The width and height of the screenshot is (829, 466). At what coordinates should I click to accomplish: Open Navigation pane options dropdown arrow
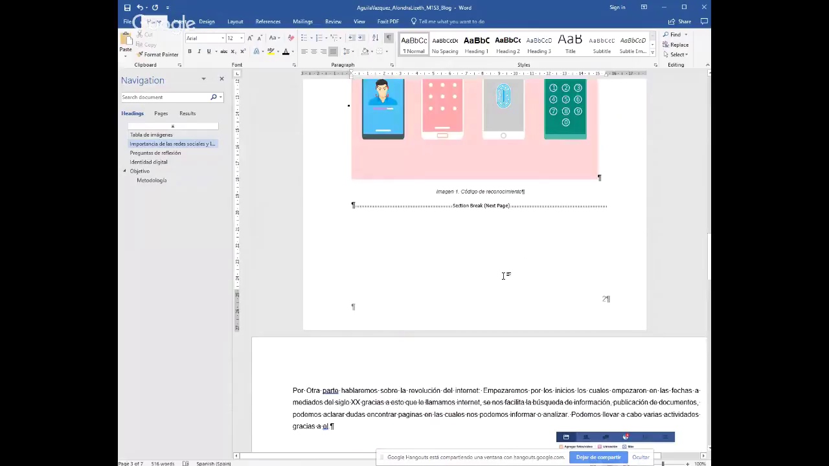[203, 80]
